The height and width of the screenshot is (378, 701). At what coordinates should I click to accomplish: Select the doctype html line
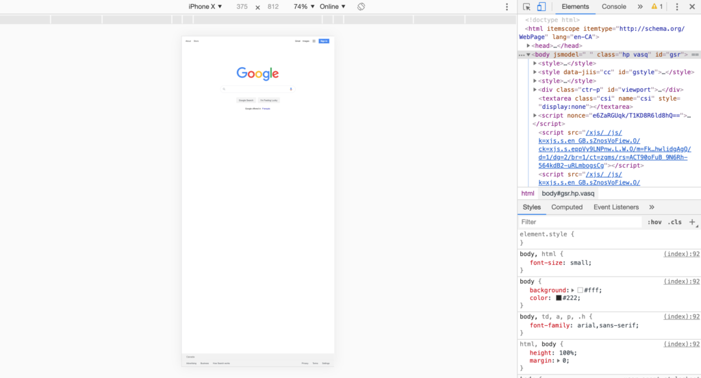(552, 20)
